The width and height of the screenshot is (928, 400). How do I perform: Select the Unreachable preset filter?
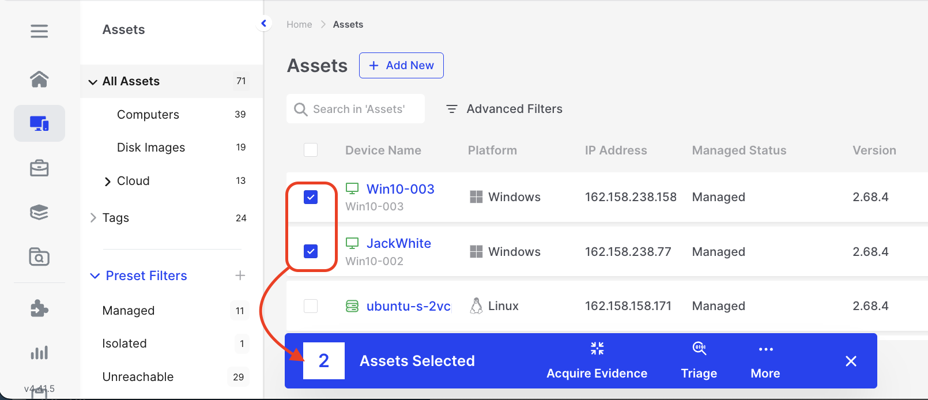coord(138,377)
